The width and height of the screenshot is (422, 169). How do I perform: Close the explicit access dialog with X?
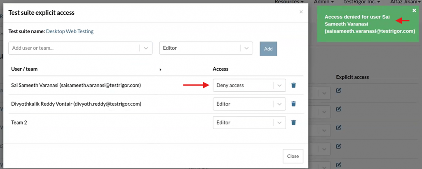[301, 12]
